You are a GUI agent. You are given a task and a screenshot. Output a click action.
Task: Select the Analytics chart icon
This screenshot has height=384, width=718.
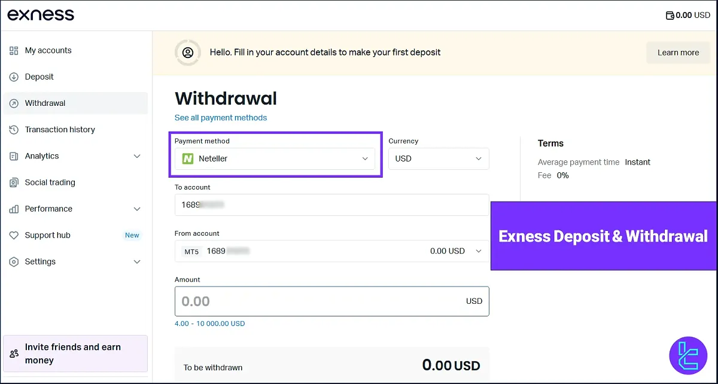13,156
